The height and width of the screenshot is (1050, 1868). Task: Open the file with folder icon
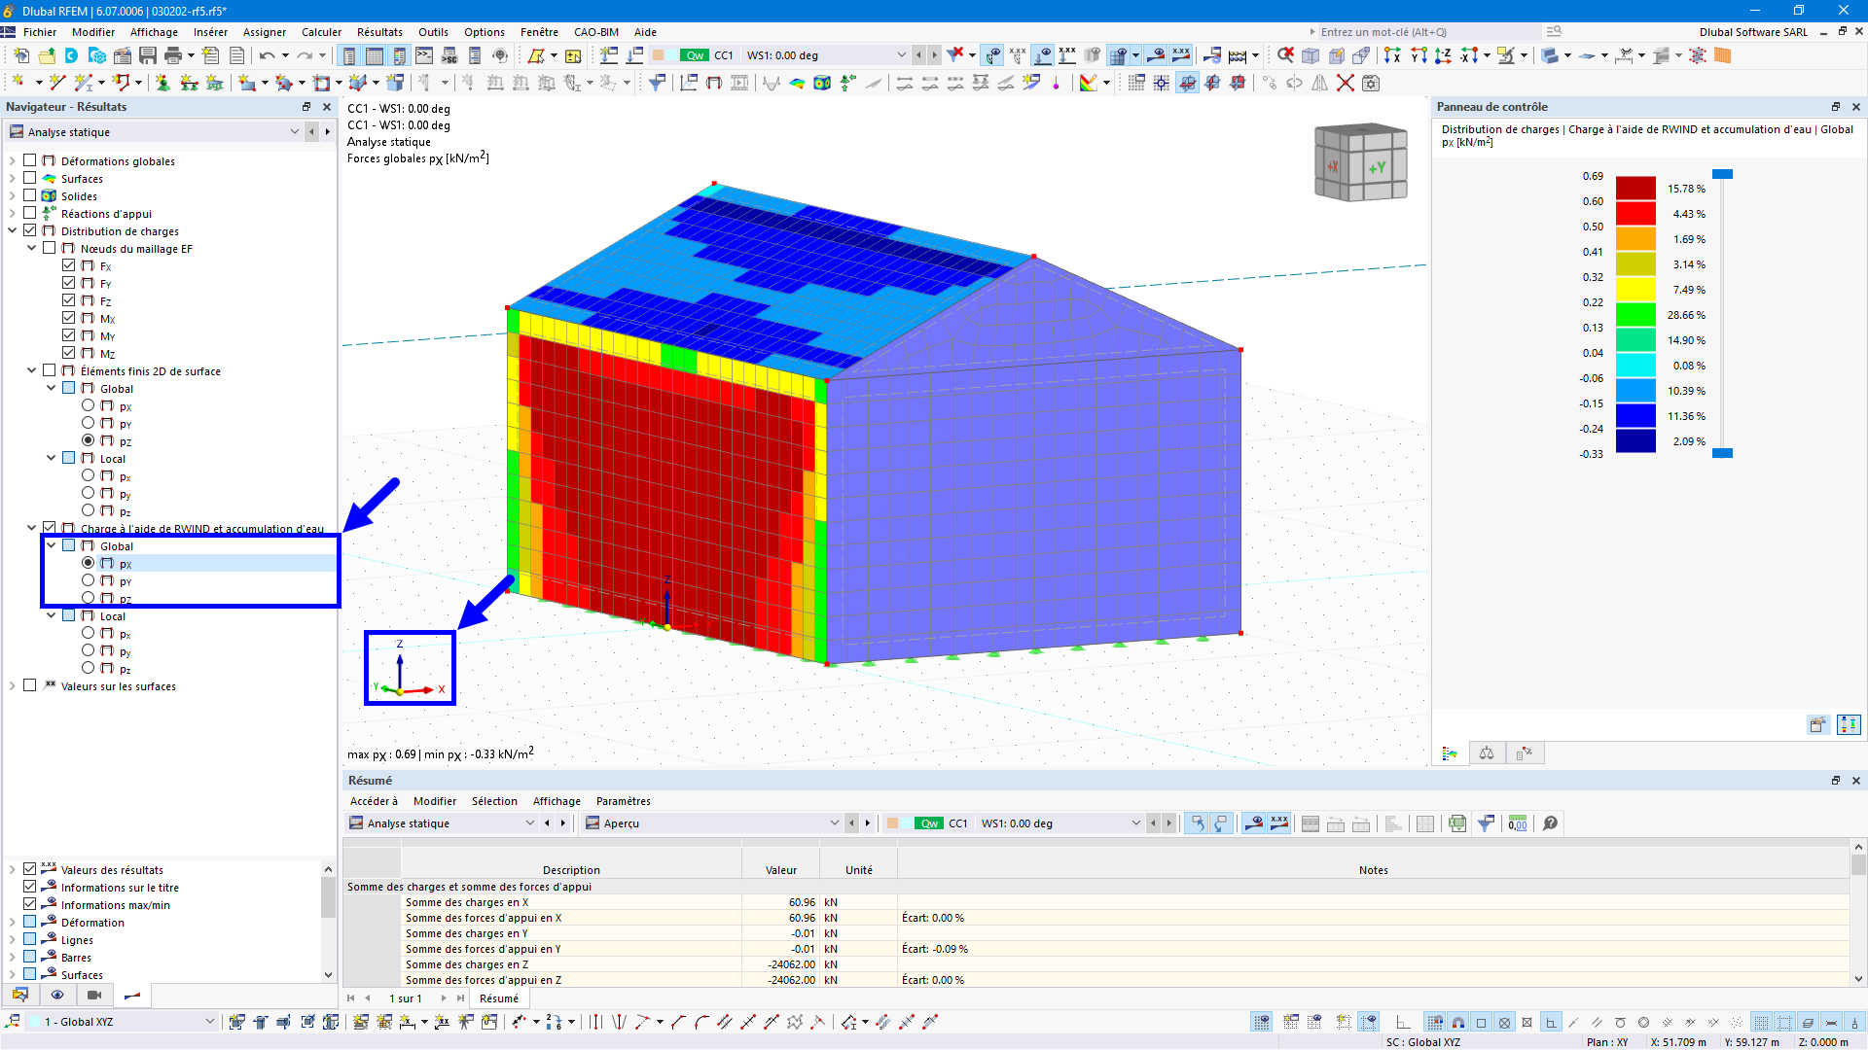pyautogui.click(x=46, y=55)
